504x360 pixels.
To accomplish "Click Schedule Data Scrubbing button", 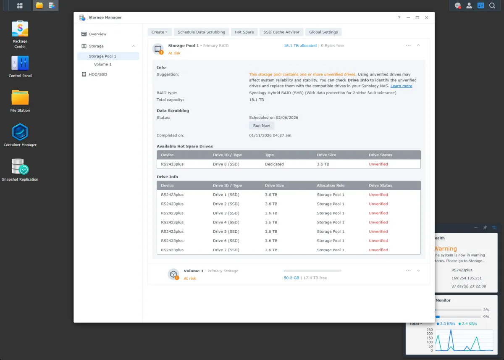I will pos(202,32).
